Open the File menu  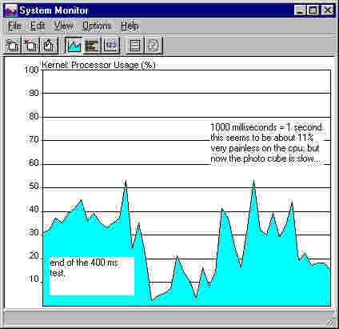coord(14,26)
